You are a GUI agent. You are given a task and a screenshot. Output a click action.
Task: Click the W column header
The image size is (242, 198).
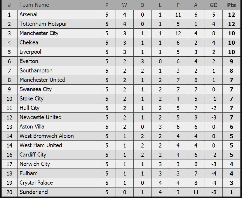125,5
